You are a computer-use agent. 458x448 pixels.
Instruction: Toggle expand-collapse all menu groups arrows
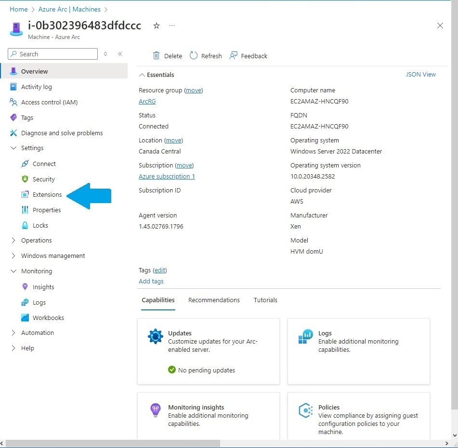point(105,54)
